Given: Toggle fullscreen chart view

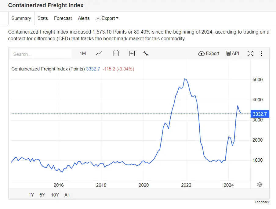Looking at the screenshot, I should pos(250,53).
